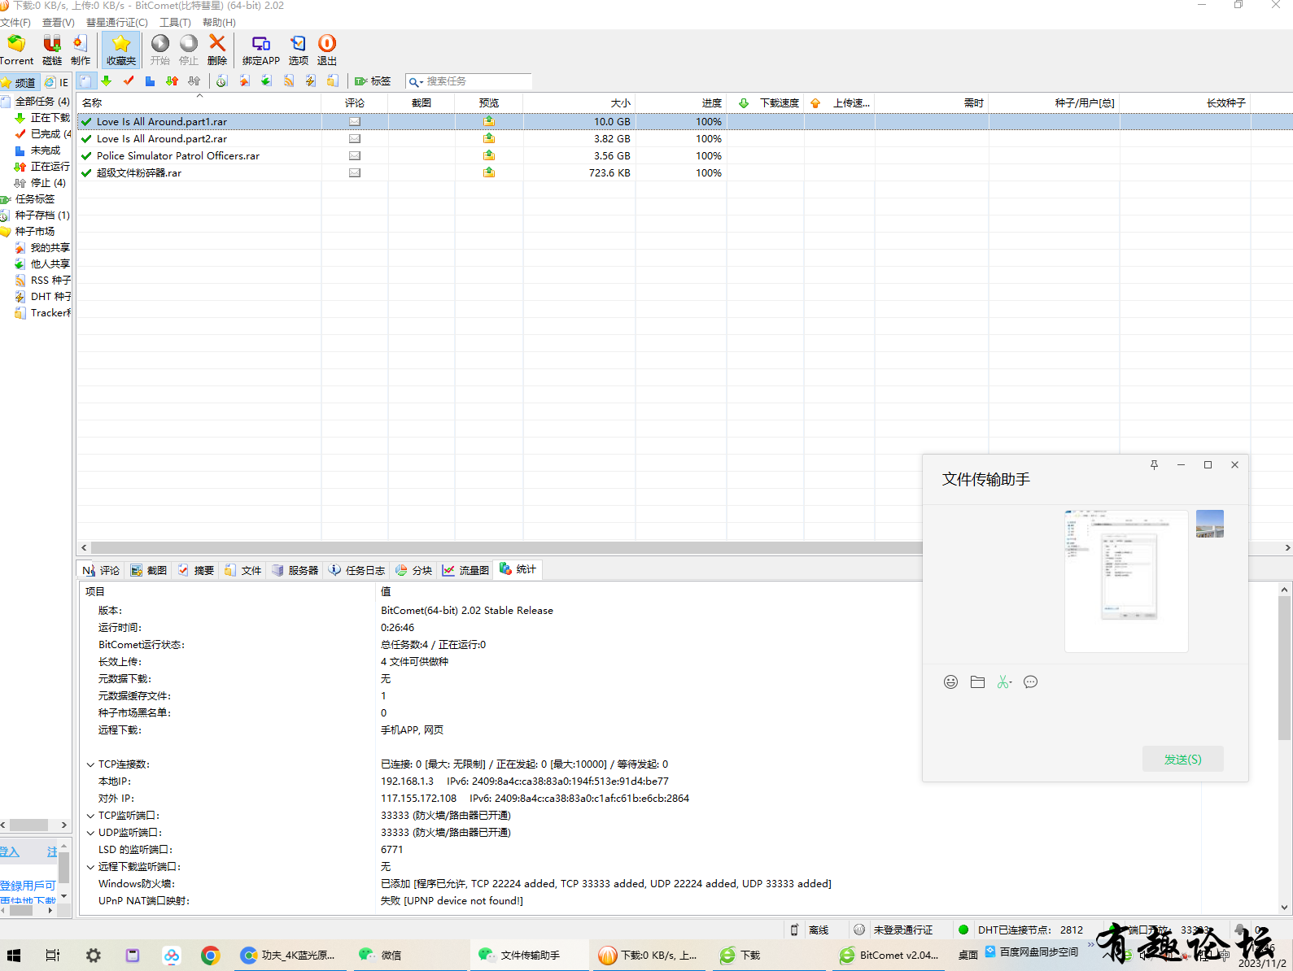Open the 帮助(H) menu
The image size is (1293, 971).
tap(219, 23)
